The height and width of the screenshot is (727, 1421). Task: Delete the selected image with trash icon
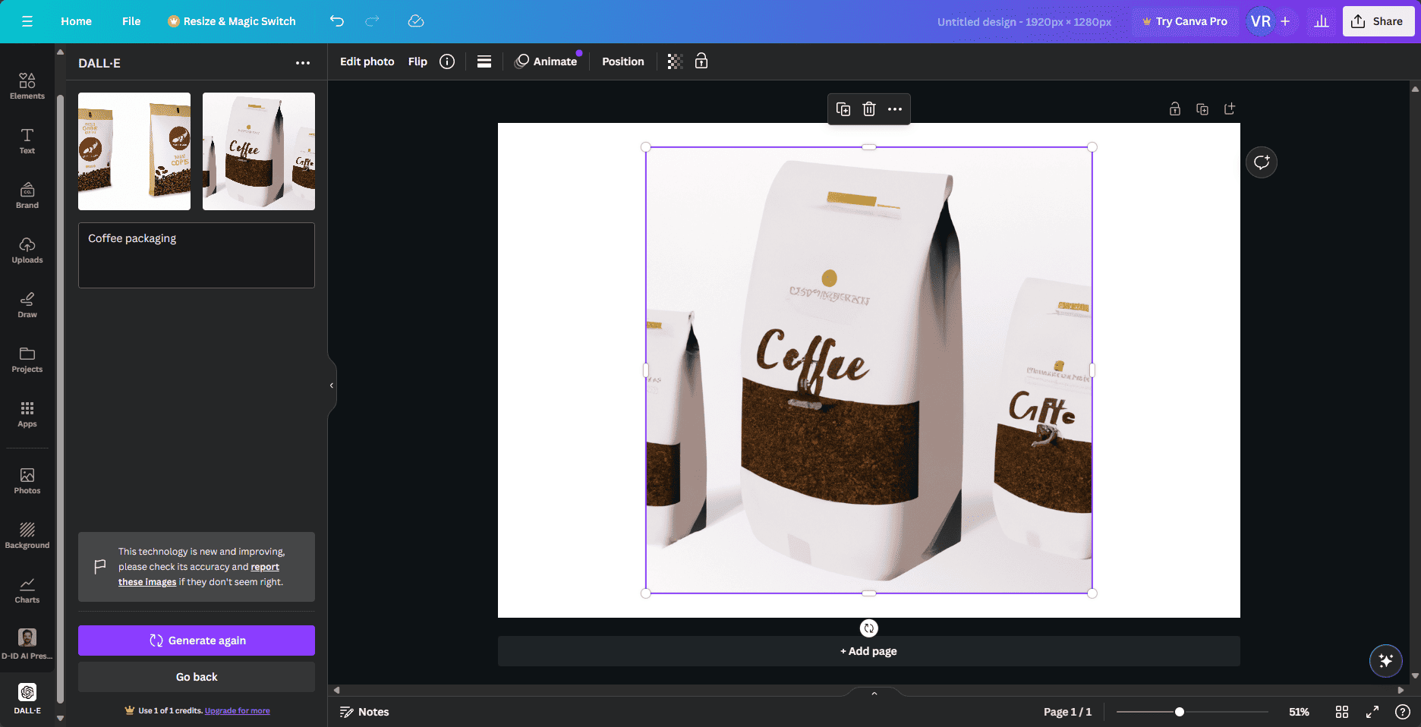pos(869,109)
